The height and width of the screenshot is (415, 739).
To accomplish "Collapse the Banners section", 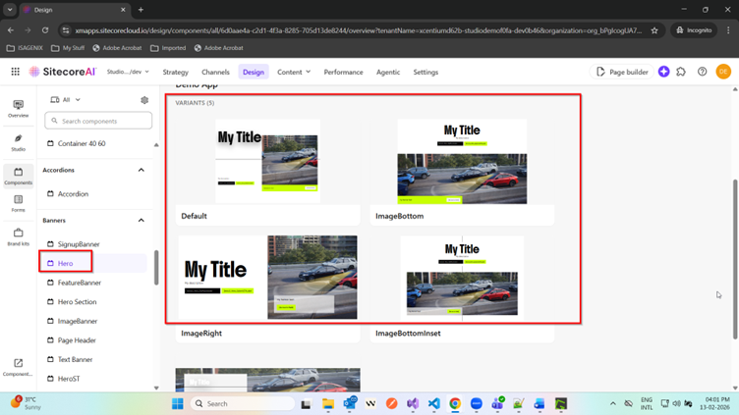I will pyautogui.click(x=141, y=220).
